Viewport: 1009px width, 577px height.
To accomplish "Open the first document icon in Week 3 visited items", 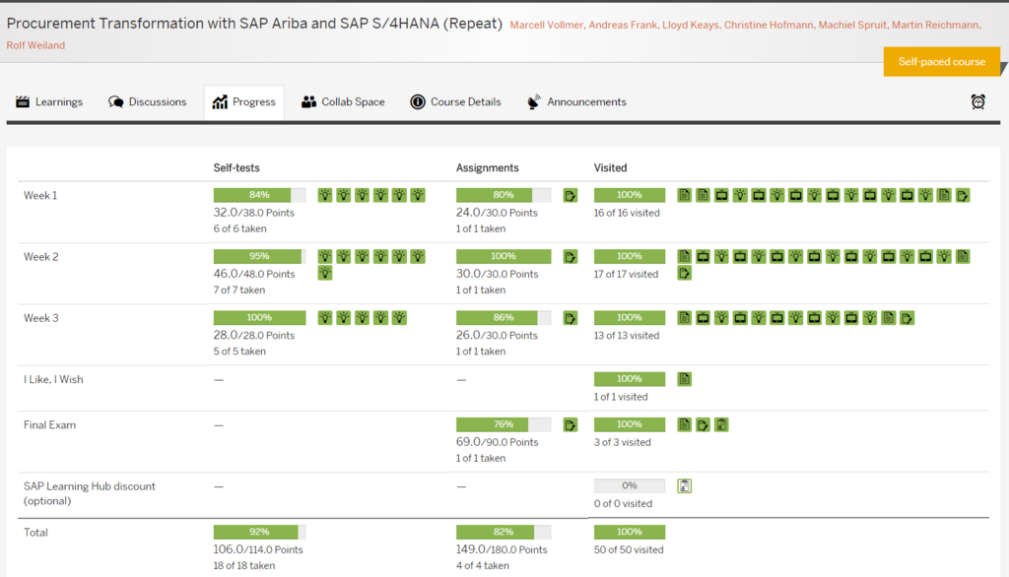I will point(684,318).
